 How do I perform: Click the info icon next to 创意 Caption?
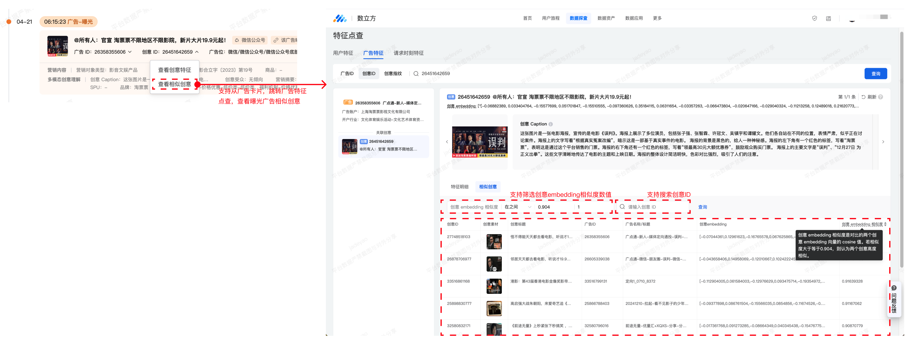(x=551, y=124)
